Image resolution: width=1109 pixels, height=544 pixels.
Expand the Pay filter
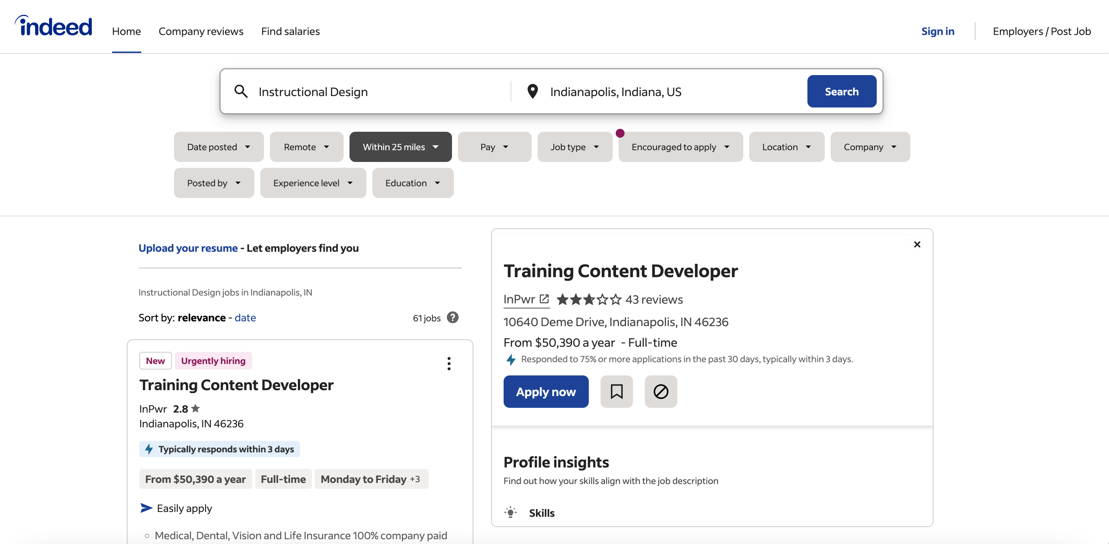495,147
